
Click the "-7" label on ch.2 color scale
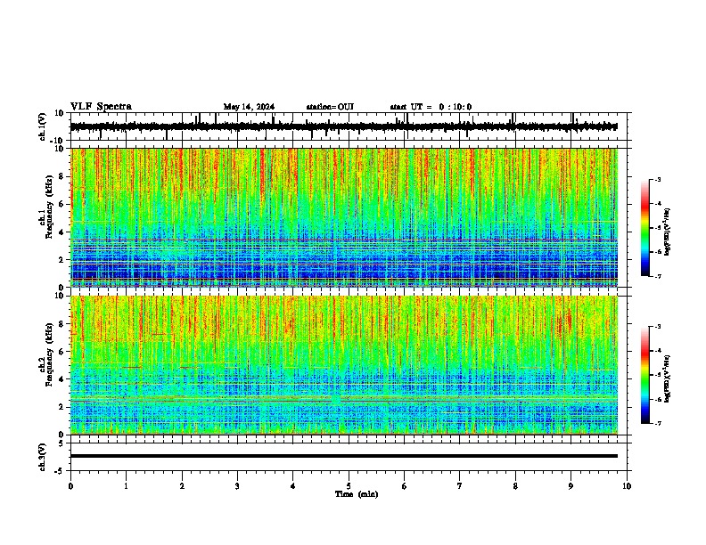pyautogui.click(x=658, y=423)
